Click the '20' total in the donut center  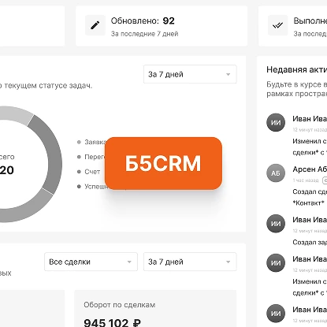point(7,170)
